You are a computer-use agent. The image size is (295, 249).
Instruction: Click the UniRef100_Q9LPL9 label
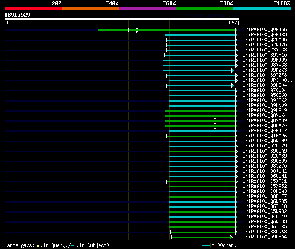coord(265,111)
